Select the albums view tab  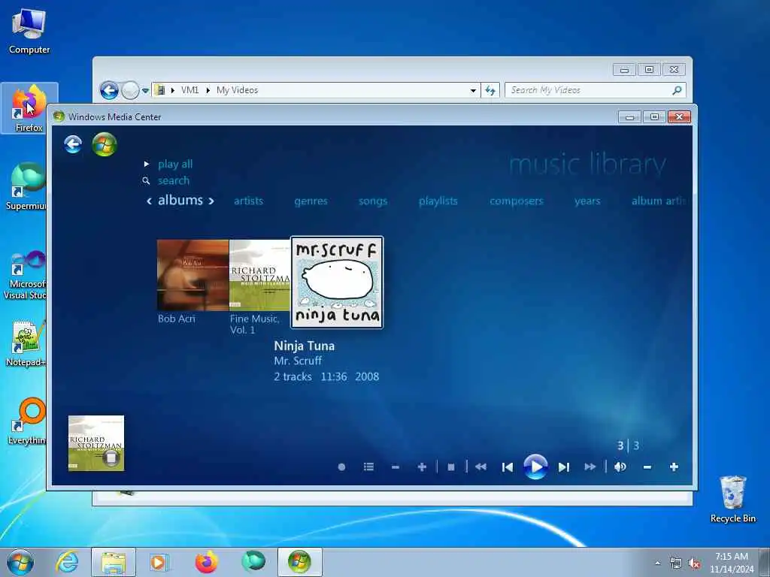[180, 200]
